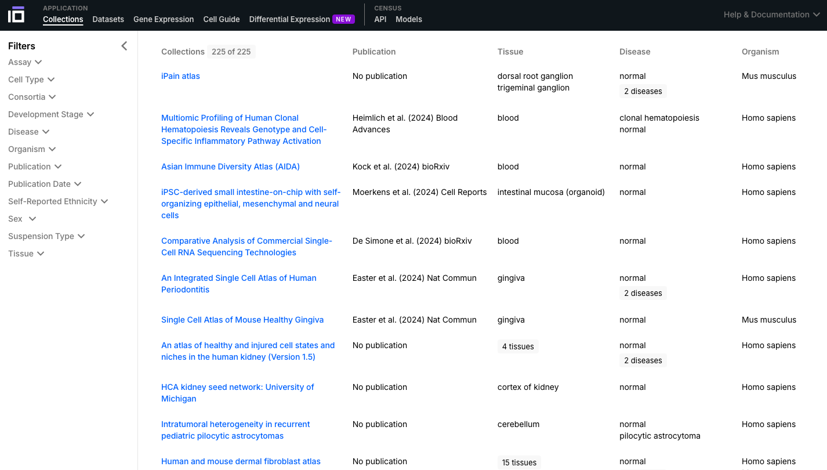Open Differential Expression from the navigation
Image resolution: width=827 pixels, height=470 pixels.
coord(289,19)
